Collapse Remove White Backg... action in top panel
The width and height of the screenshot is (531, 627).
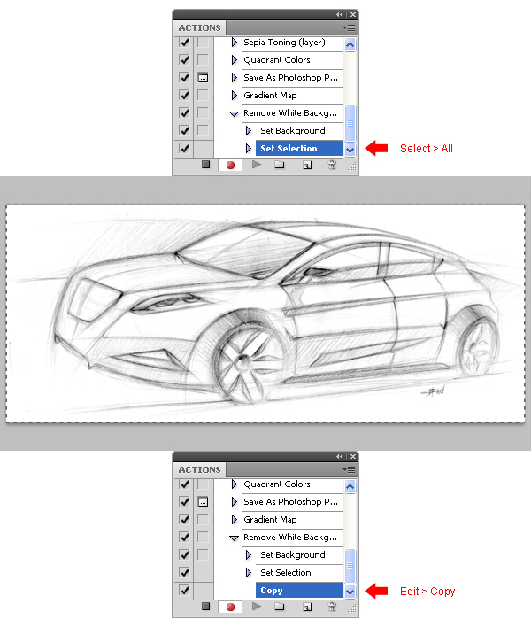click(235, 113)
